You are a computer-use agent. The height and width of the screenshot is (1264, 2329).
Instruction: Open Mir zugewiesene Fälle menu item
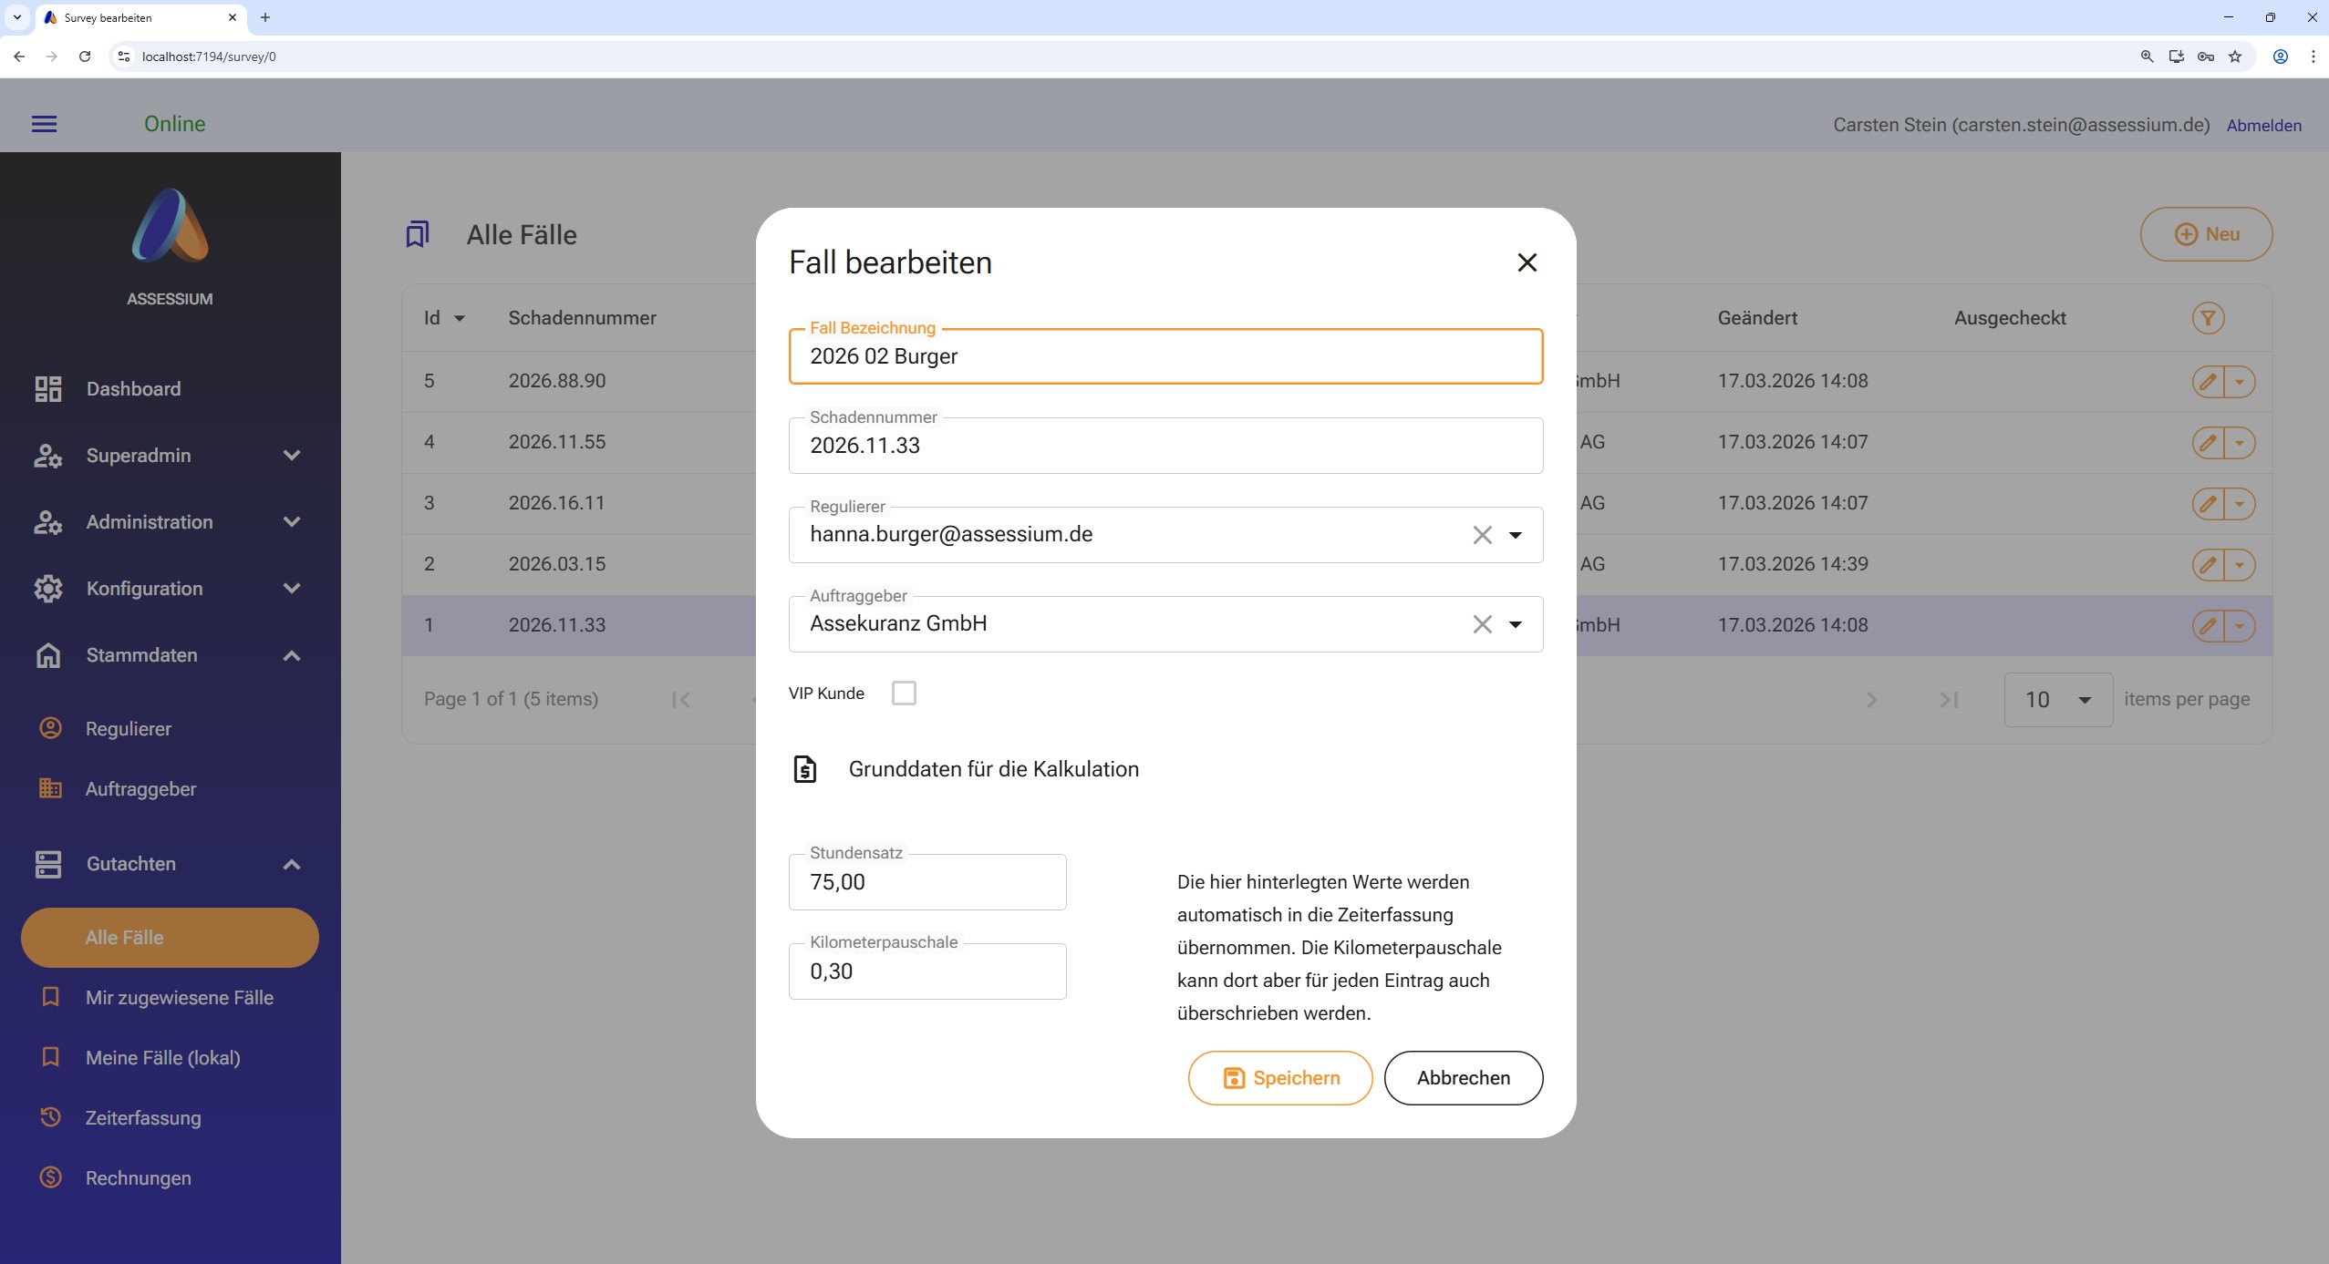coord(179,997)
